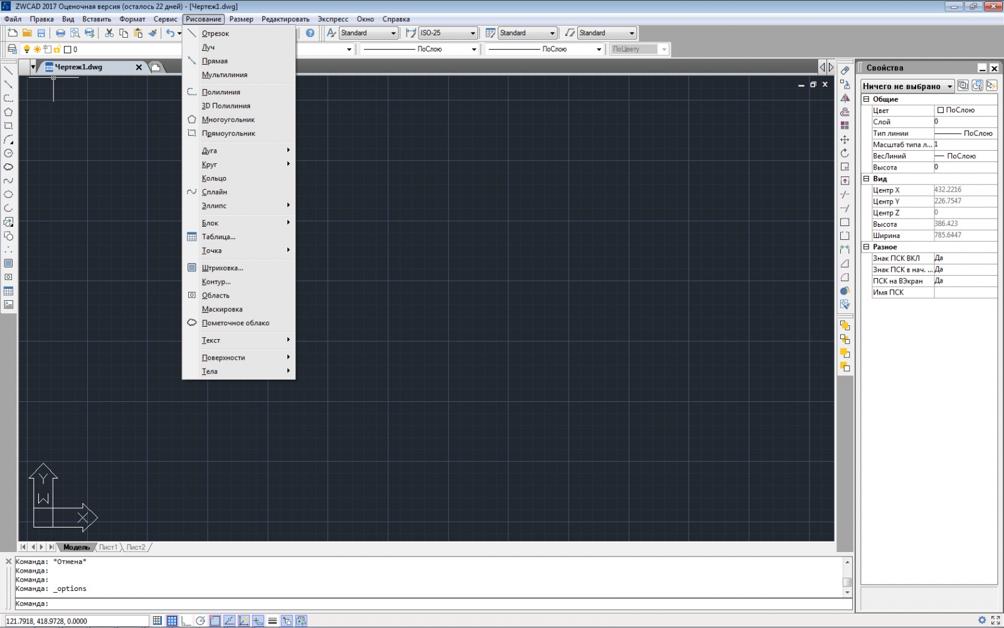Select the Line tool in the Draw toolbar
The width and height of the screenshot is (1004, 628).
(x=8, y=70)
